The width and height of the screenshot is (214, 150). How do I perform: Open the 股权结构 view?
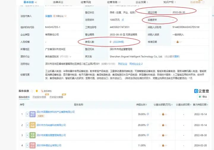[46, 91]
